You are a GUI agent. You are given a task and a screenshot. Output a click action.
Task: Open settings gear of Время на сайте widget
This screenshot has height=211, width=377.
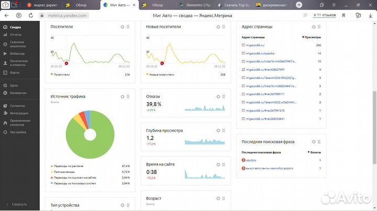click(218, 165)
